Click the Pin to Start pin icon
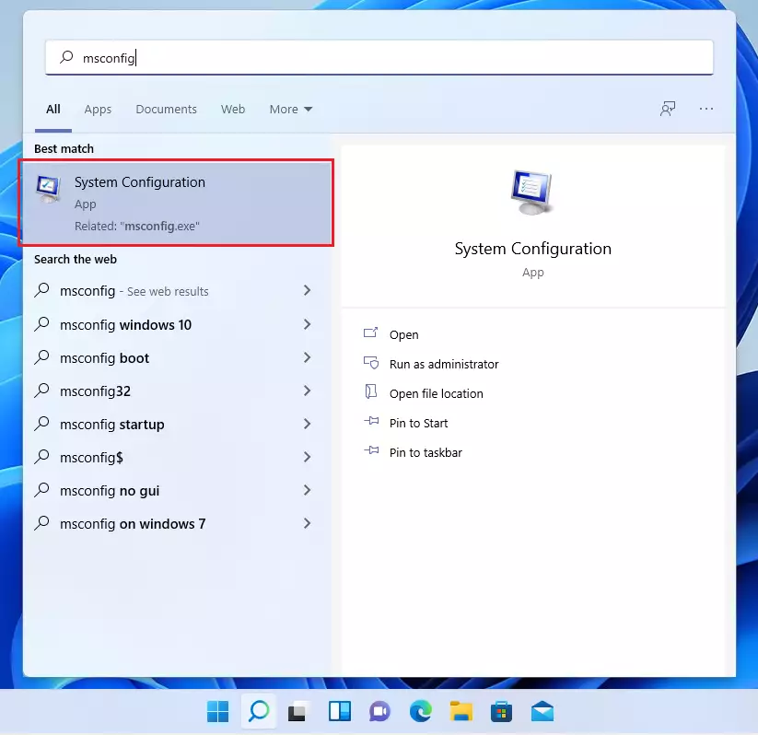The height and width of the screenshot is (735, 758). point(371,421)
